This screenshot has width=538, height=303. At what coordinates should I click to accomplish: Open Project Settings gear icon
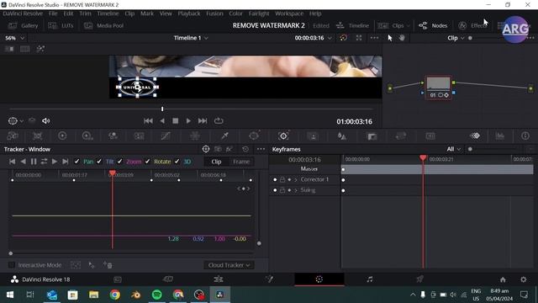click(x=523, y=279)
